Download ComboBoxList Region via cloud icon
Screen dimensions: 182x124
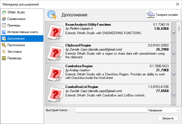point(174,95)
